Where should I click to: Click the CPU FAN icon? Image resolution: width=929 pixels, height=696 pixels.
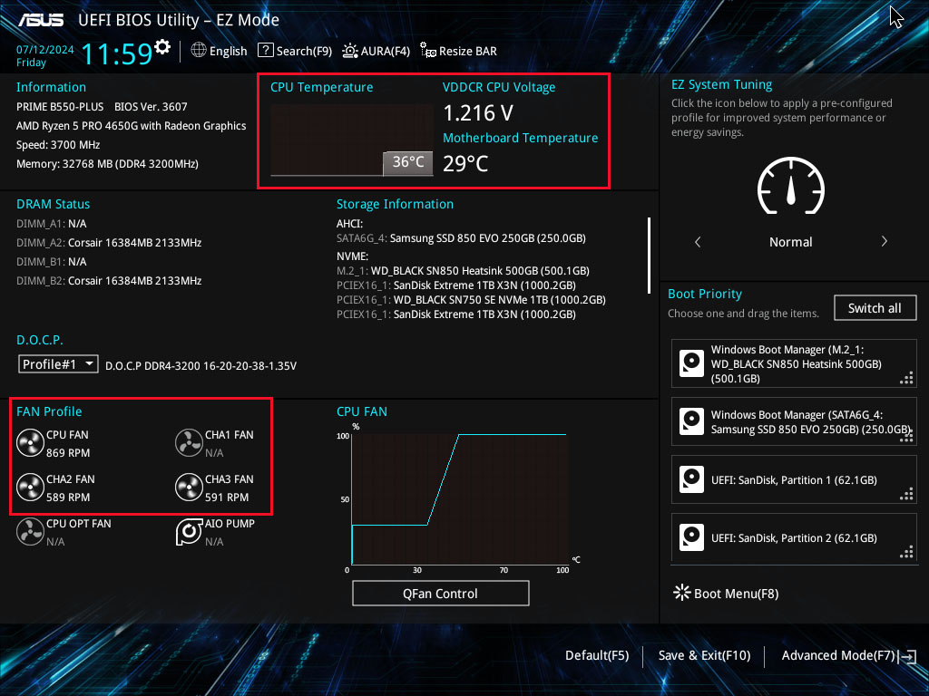(x=30, y=443)
